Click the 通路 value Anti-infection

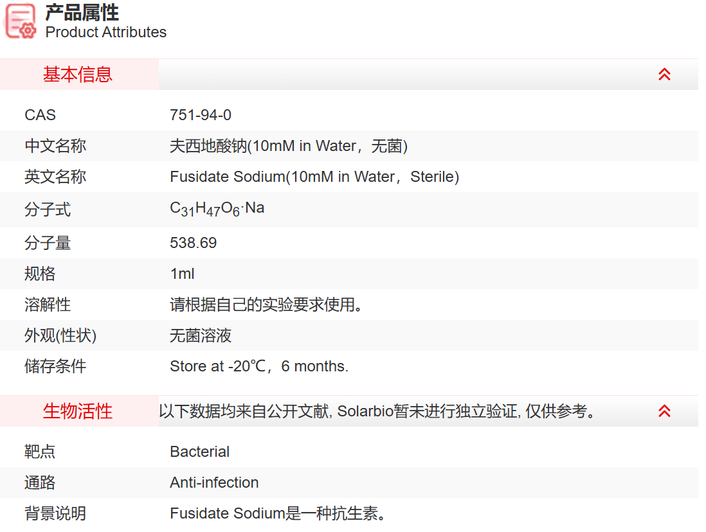pos(213,483)
